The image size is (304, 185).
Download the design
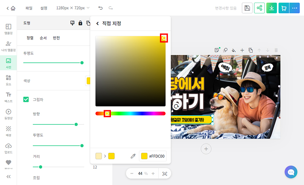(271, 8)
